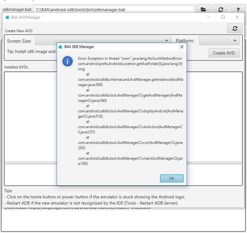Click the B4A flame icon in the dialog title
The height and width of the screenshot is (233, 247).
click(x=60, y=47)
